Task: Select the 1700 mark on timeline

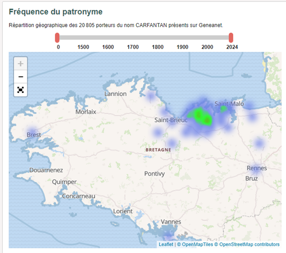Action: [x=133, y=47]
